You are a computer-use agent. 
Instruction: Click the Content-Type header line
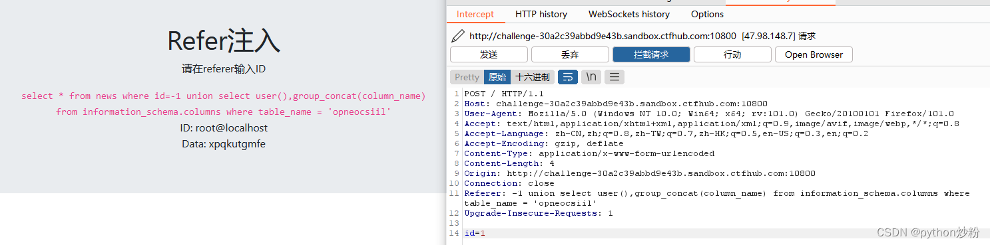tap(589, 153)
